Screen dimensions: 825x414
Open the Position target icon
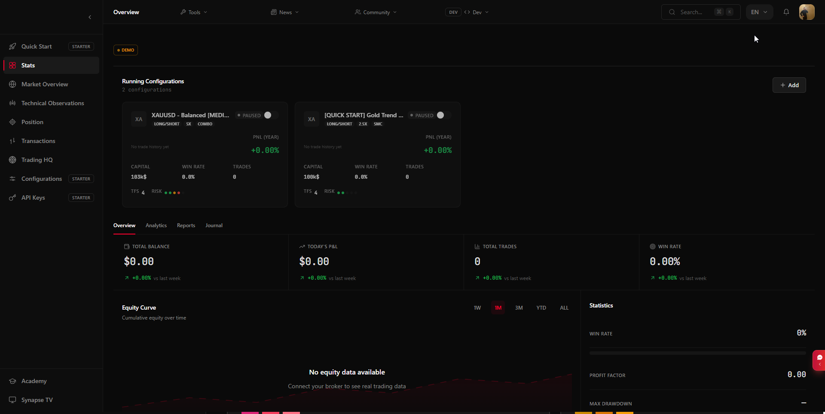click(12, 122)
